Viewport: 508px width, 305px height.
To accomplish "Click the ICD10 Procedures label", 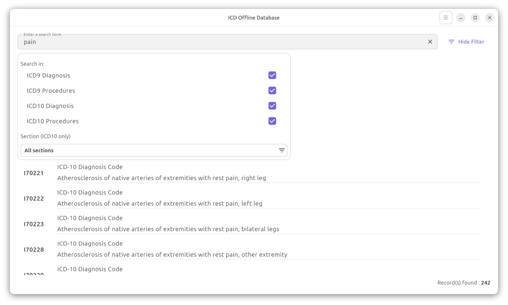I will pos(53,121).
